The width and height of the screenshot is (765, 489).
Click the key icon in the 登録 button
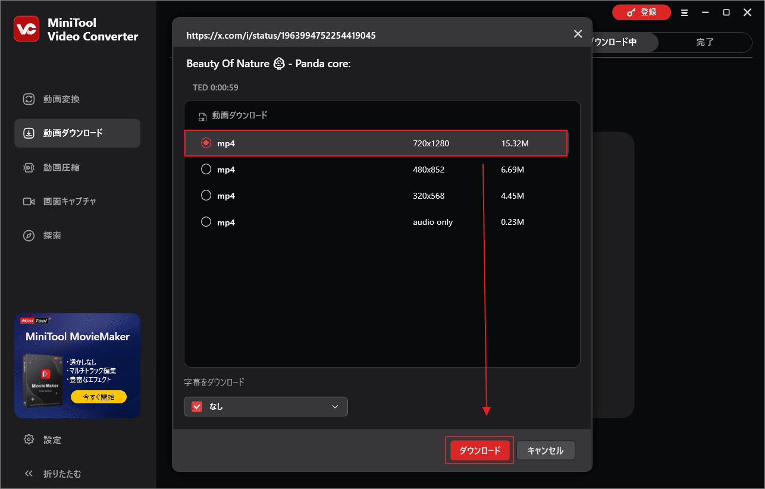[631, 12]
